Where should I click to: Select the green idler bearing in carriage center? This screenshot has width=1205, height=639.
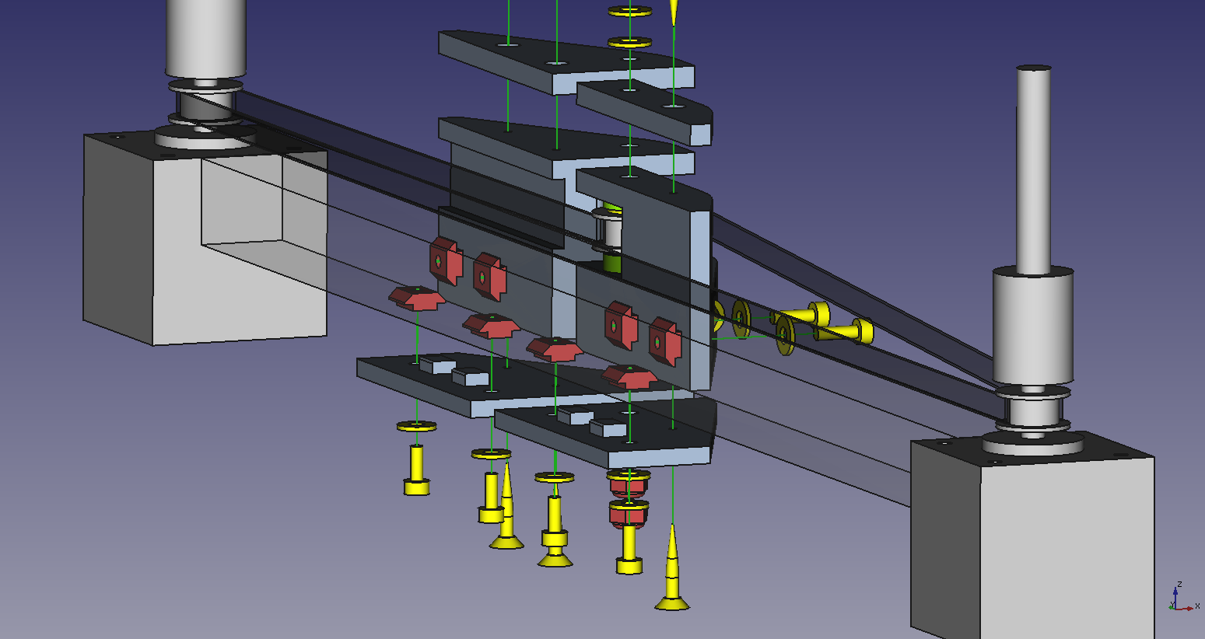pos(613,237)
